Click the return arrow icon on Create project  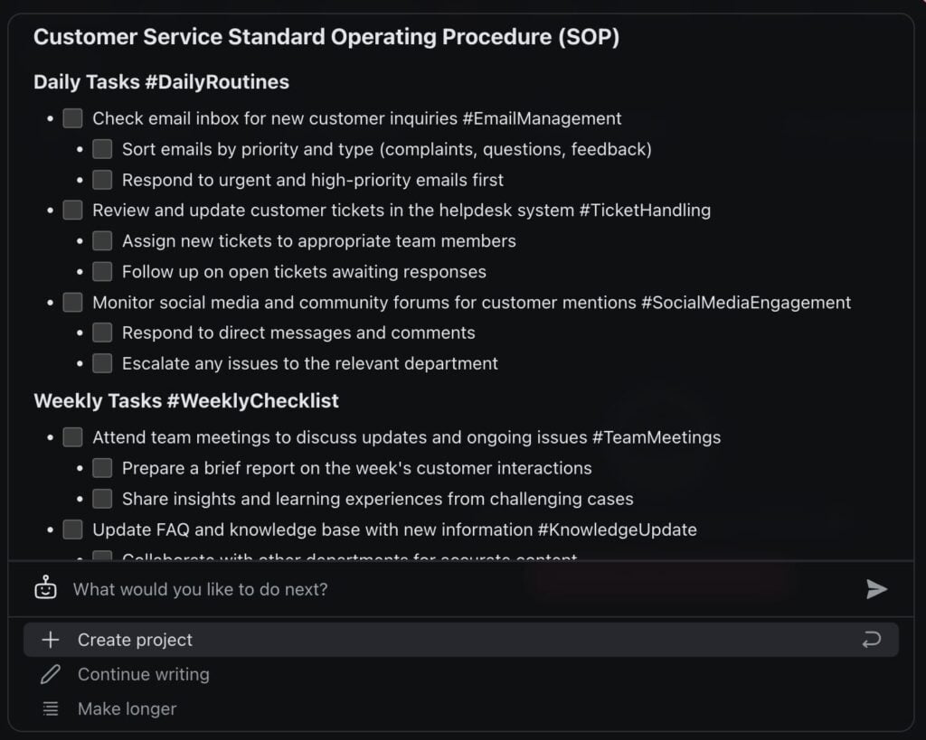click(871, 640)
